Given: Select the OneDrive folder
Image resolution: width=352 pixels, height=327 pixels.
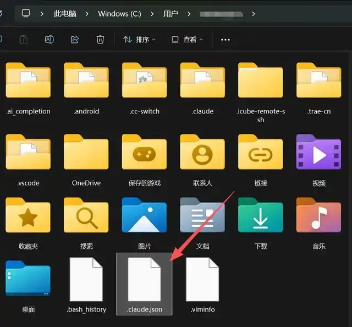Looking at the screenshot, I should point(86,160).
